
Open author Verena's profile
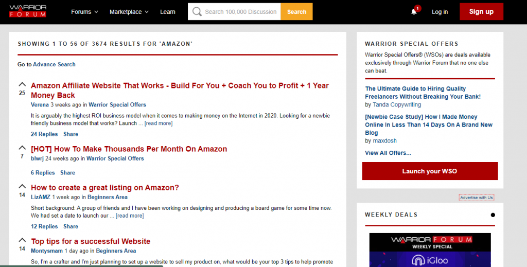(x=40, y=105)
